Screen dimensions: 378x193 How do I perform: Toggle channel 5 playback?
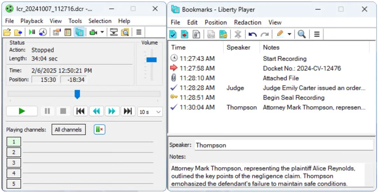coord(14,184)
